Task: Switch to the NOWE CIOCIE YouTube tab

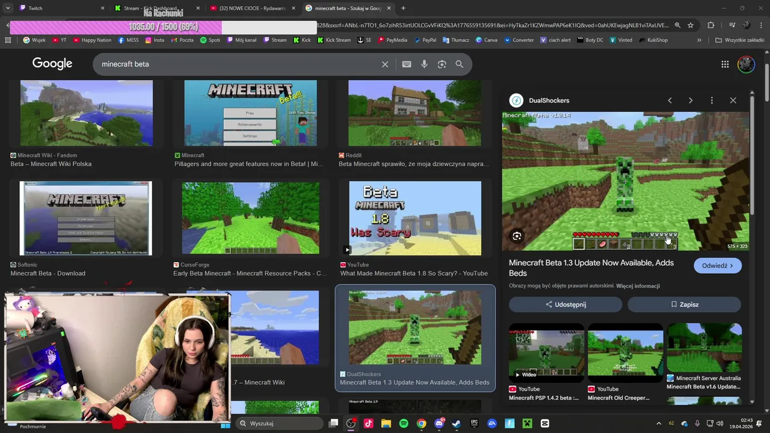Action: pyautogui.click(x=251, y=8)
